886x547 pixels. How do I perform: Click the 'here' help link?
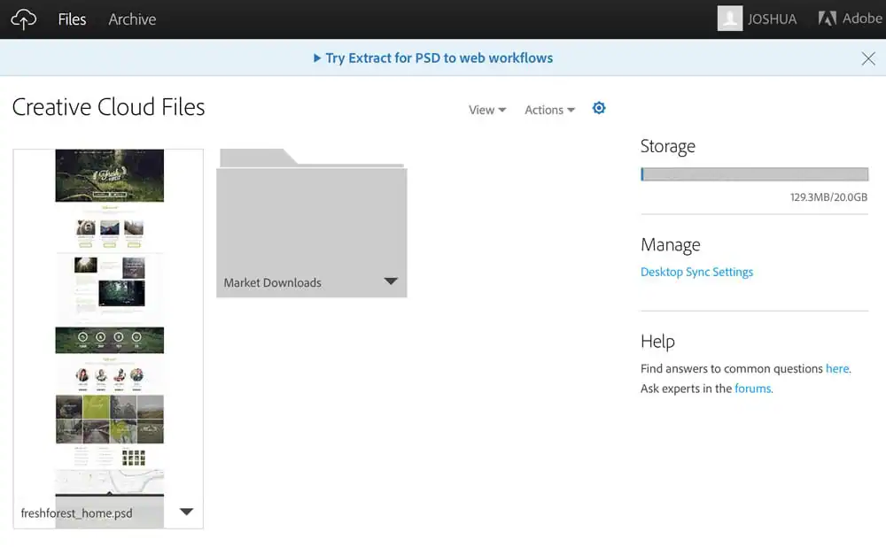837,368
